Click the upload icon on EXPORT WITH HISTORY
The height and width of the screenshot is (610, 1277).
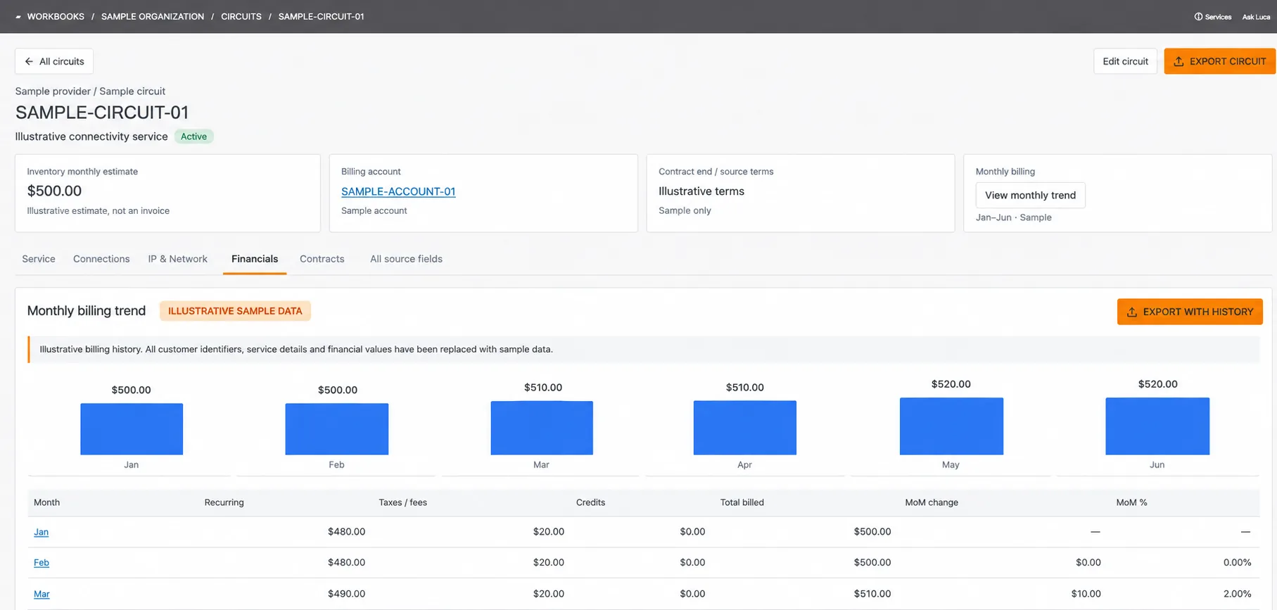1131,312
